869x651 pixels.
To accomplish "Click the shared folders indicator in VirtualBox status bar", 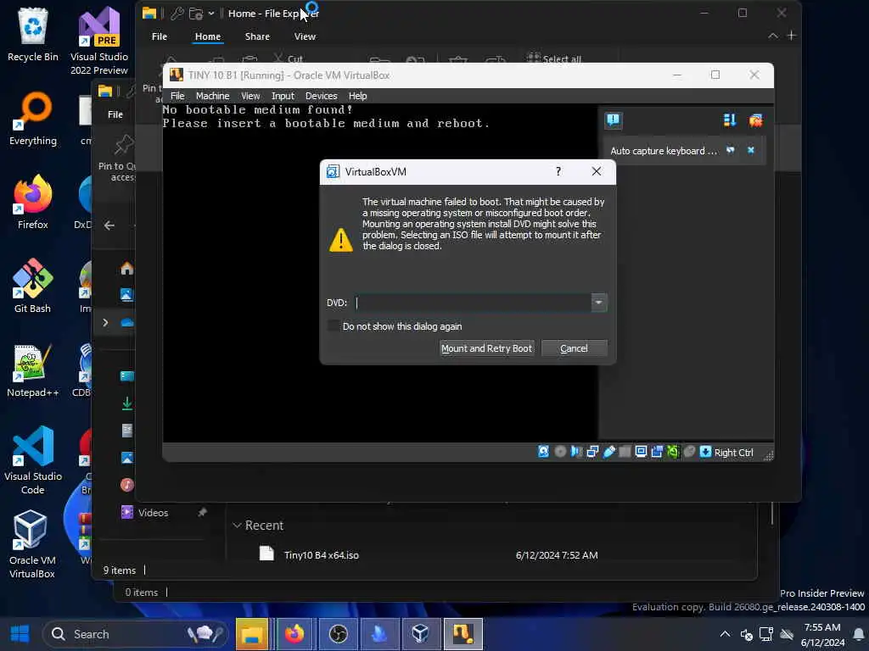I will tap(625, 452).
